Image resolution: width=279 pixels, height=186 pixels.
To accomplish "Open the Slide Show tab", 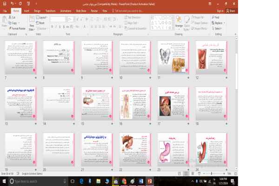I will click(80, 10).
